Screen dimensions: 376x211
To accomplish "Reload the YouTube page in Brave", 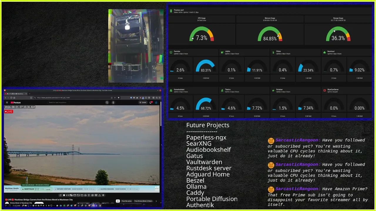I will (x=11, y=98).
